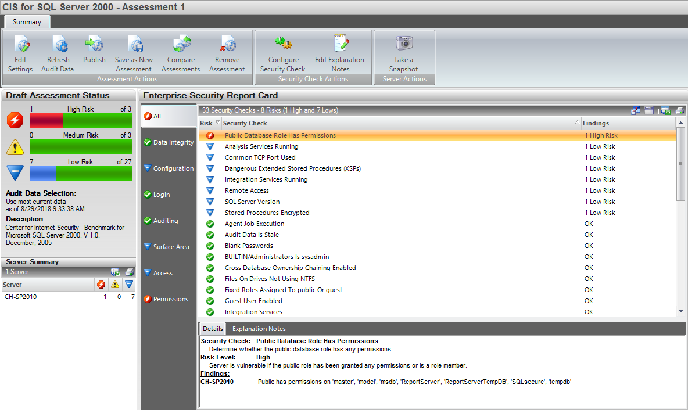Select the Permissions category

pos(169,299)
